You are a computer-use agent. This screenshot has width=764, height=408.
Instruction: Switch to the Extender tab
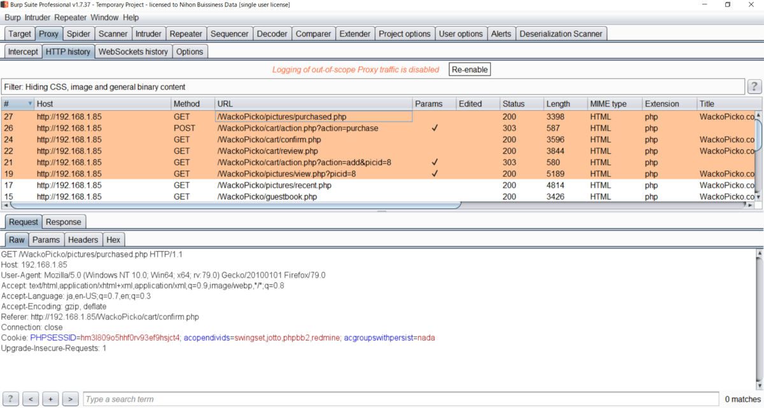point(355,34)
